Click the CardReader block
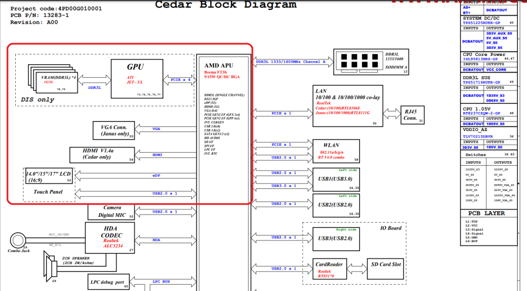This screenshot has width=527, height=291. (x=330, y=269)
